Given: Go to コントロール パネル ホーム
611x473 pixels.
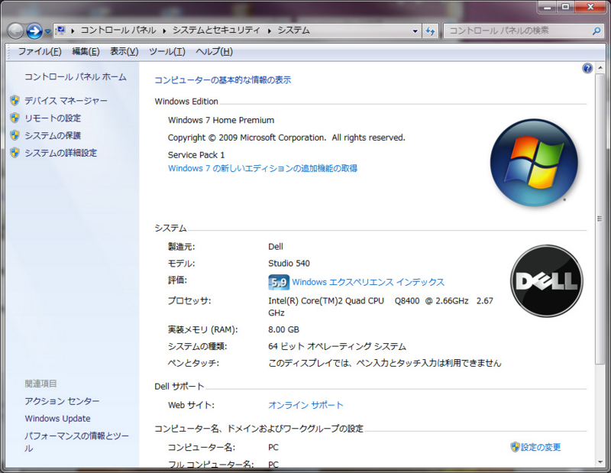Looking at the screenshot, I should (x=76, y=77).
